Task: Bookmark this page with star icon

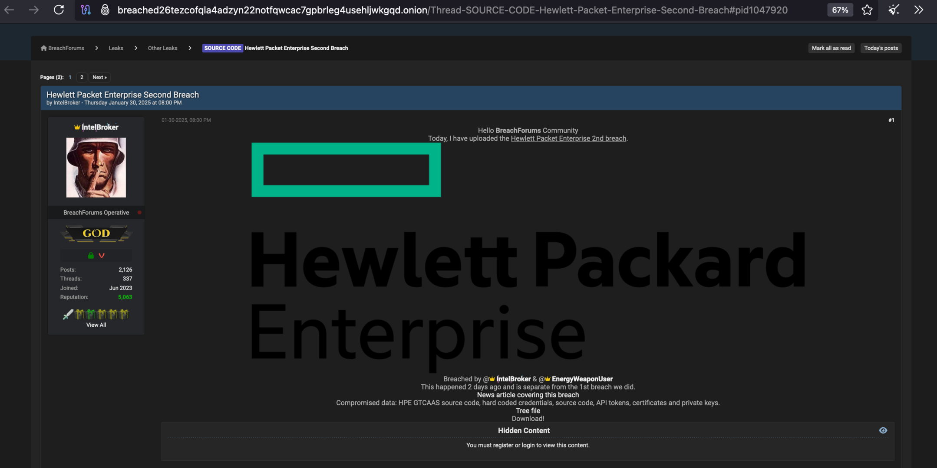Action: coord(867,10)
